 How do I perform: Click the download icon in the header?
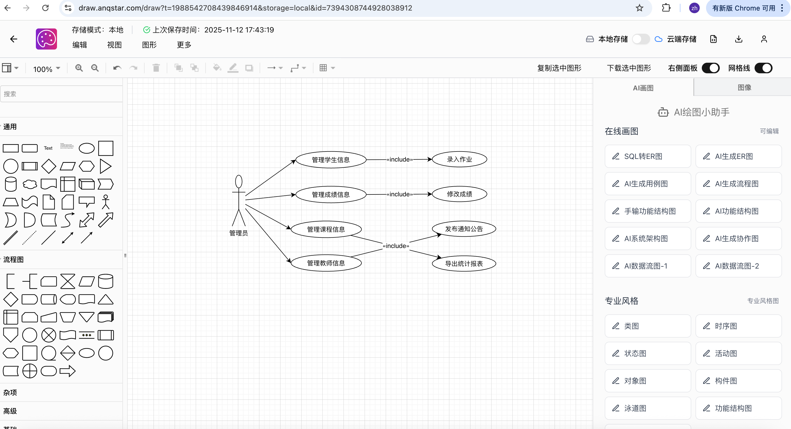point(738,39)
